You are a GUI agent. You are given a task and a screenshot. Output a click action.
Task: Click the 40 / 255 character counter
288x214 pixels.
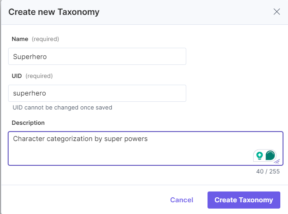[x=268, y=171]
